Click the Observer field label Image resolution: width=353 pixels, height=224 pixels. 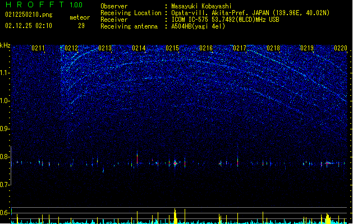coord(114,6)
